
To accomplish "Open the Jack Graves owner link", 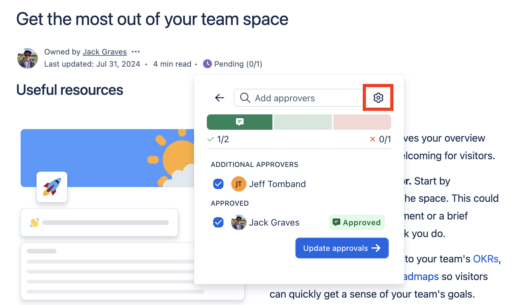I will tap(105, 52).
